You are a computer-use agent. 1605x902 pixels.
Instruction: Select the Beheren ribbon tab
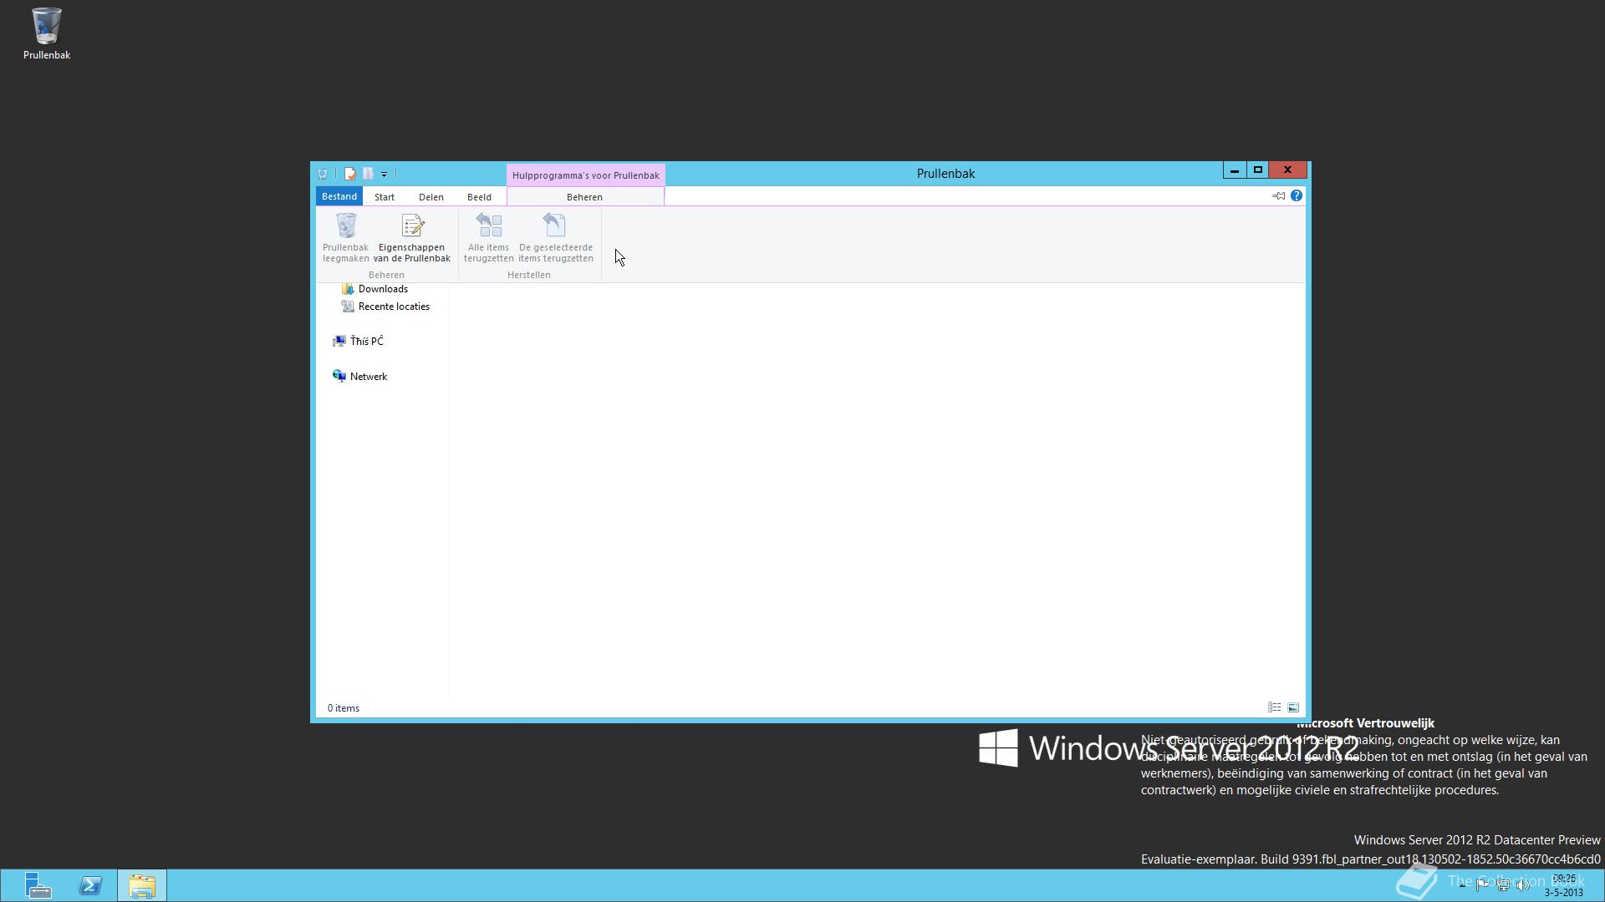[x=584, y=197]
